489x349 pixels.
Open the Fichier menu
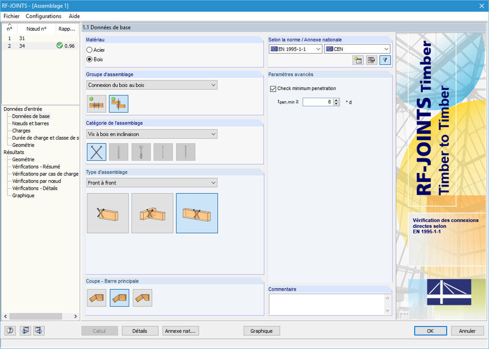12,16
